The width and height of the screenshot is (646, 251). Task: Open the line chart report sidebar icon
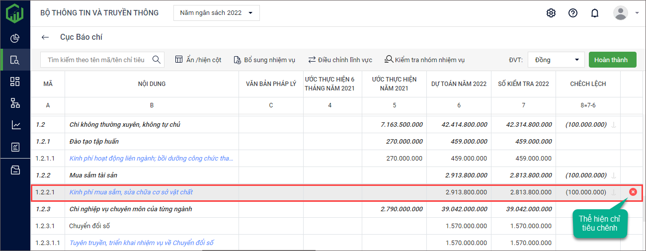[x=15, y=125]
